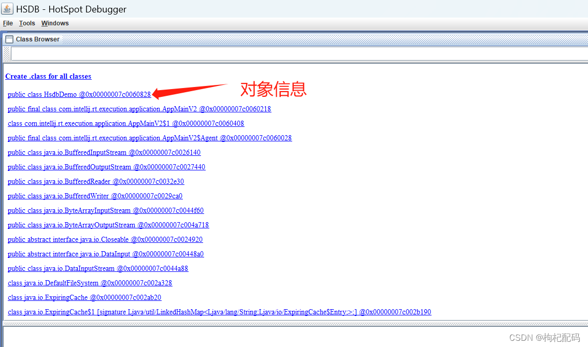Open the File menu
Viewport: 588px width, 347px height.
pyautogui.click(x=8, y=23)
